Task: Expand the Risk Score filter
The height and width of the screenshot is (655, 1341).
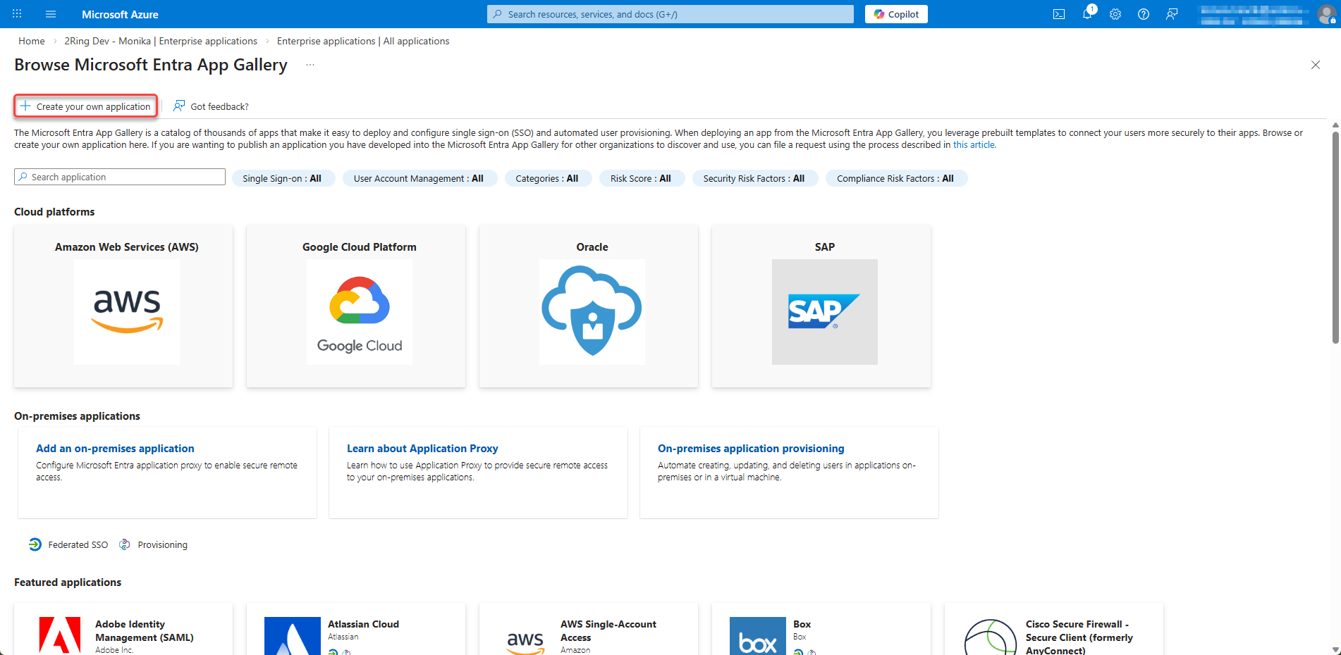Action: click(x=640, y=178)
